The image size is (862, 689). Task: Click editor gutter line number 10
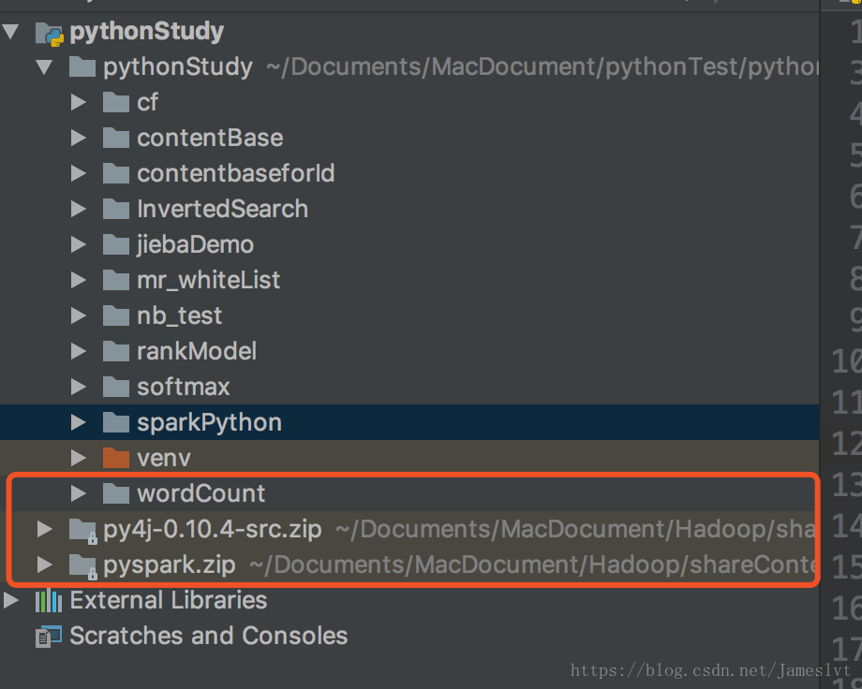tap(847, 361)
